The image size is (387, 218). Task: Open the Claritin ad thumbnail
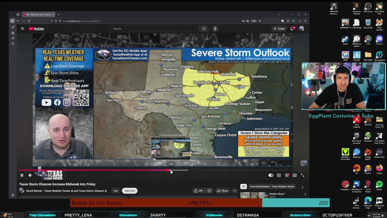click(x=254, y=195)
